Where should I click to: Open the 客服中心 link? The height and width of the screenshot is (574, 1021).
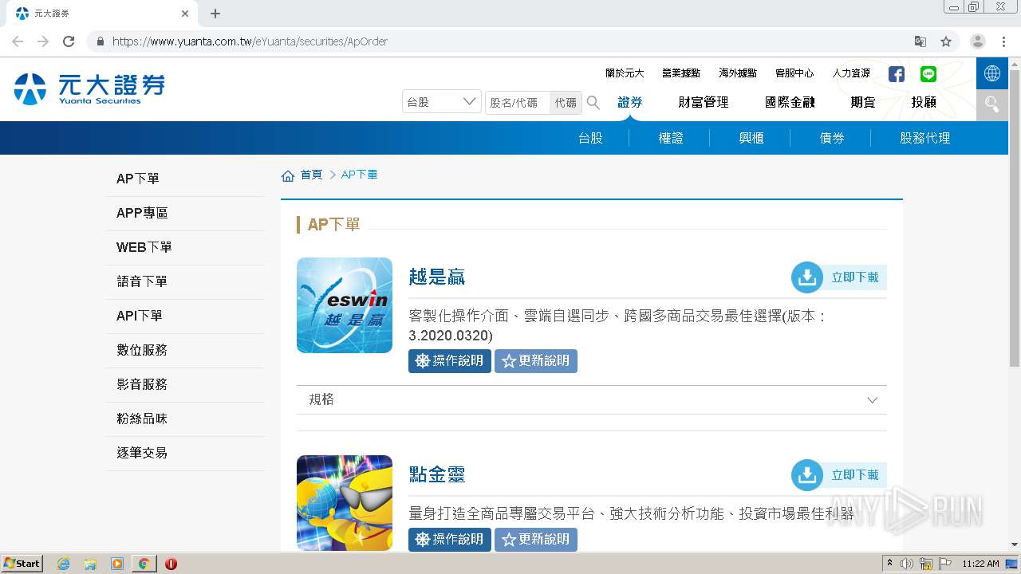tap(794, 73)
